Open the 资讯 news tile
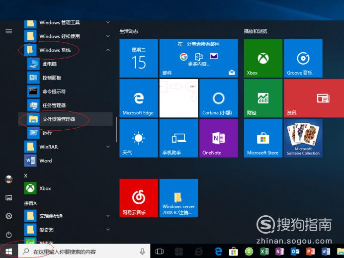 pyautogui.click(x=314, y=98)
